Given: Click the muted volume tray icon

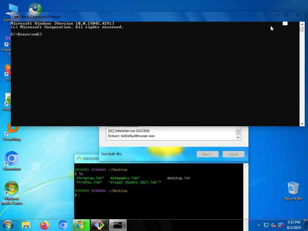Looking at the screenshot, I should [x=273, y=225].
